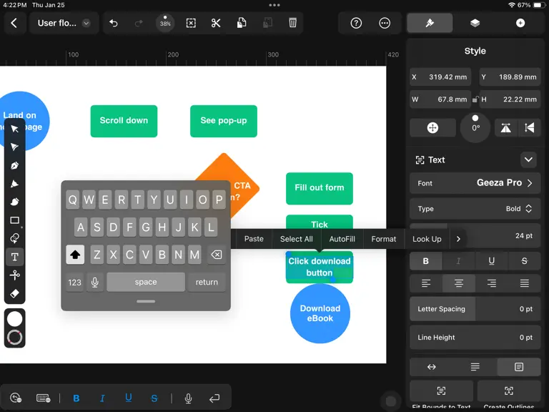Go back with the left chevron
The image size is (549, 412).
pos(14,23)
